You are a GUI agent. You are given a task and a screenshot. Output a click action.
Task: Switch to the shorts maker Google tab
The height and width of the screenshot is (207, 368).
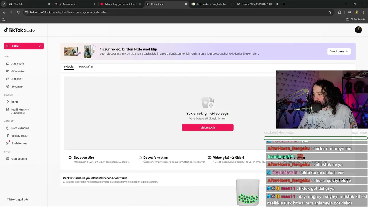(x=211, y=4)
